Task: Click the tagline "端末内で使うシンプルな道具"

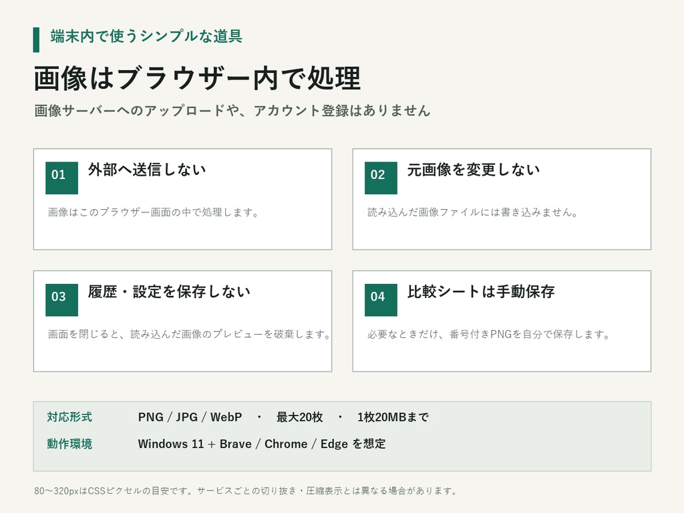Action: coord(146,36)
